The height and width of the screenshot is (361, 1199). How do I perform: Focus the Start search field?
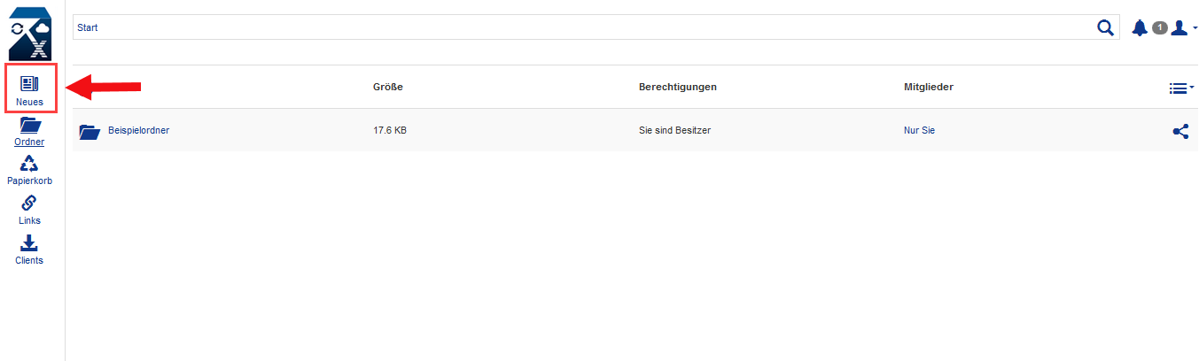(583, 27)
